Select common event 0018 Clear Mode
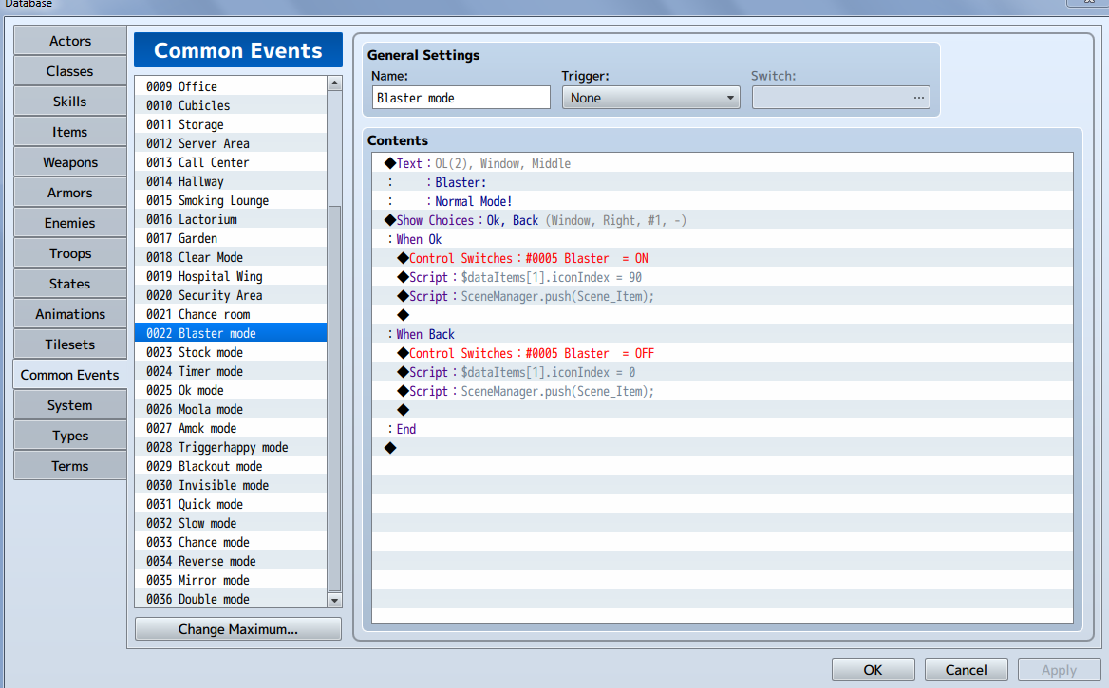The image size is (1109, 688). tap(231, 257)
